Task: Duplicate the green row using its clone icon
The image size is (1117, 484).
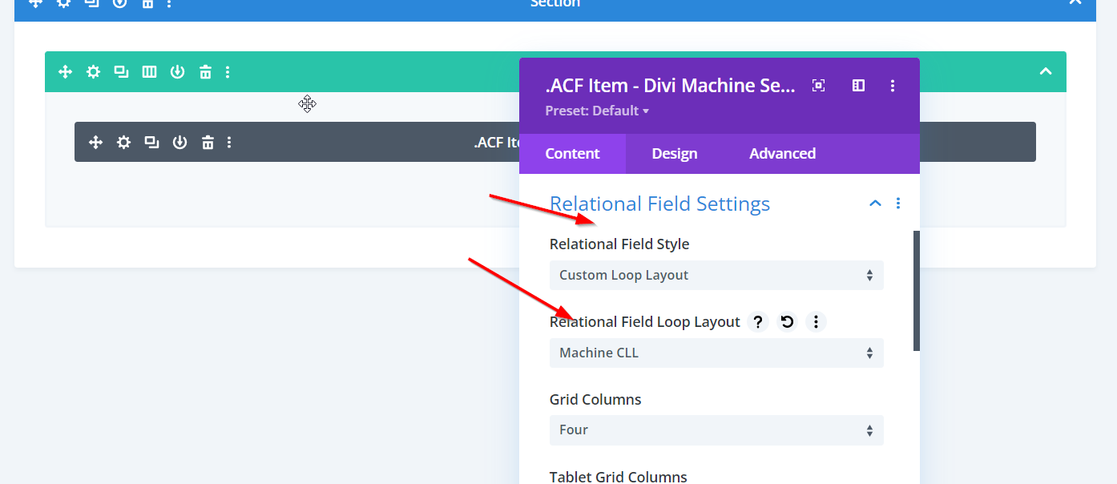Action: [121, 72]
